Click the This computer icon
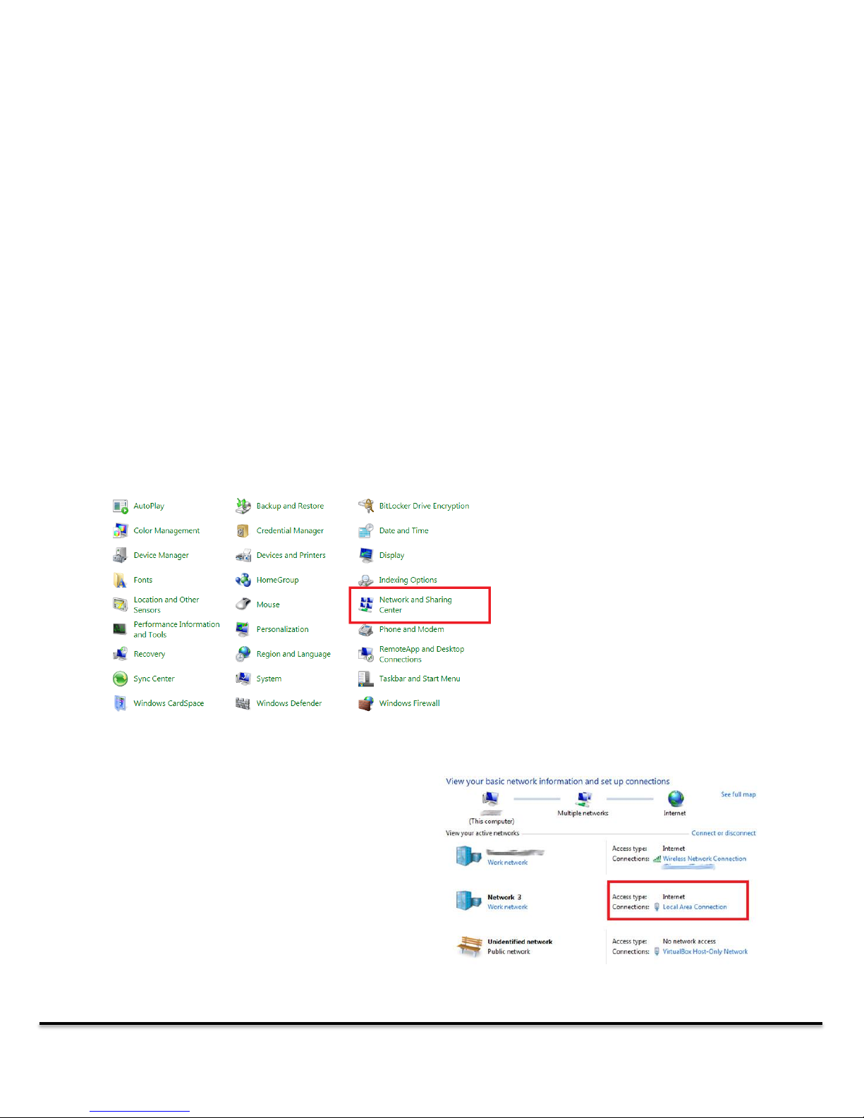Viewport: 864px width, 1118px height. [491, 799]
